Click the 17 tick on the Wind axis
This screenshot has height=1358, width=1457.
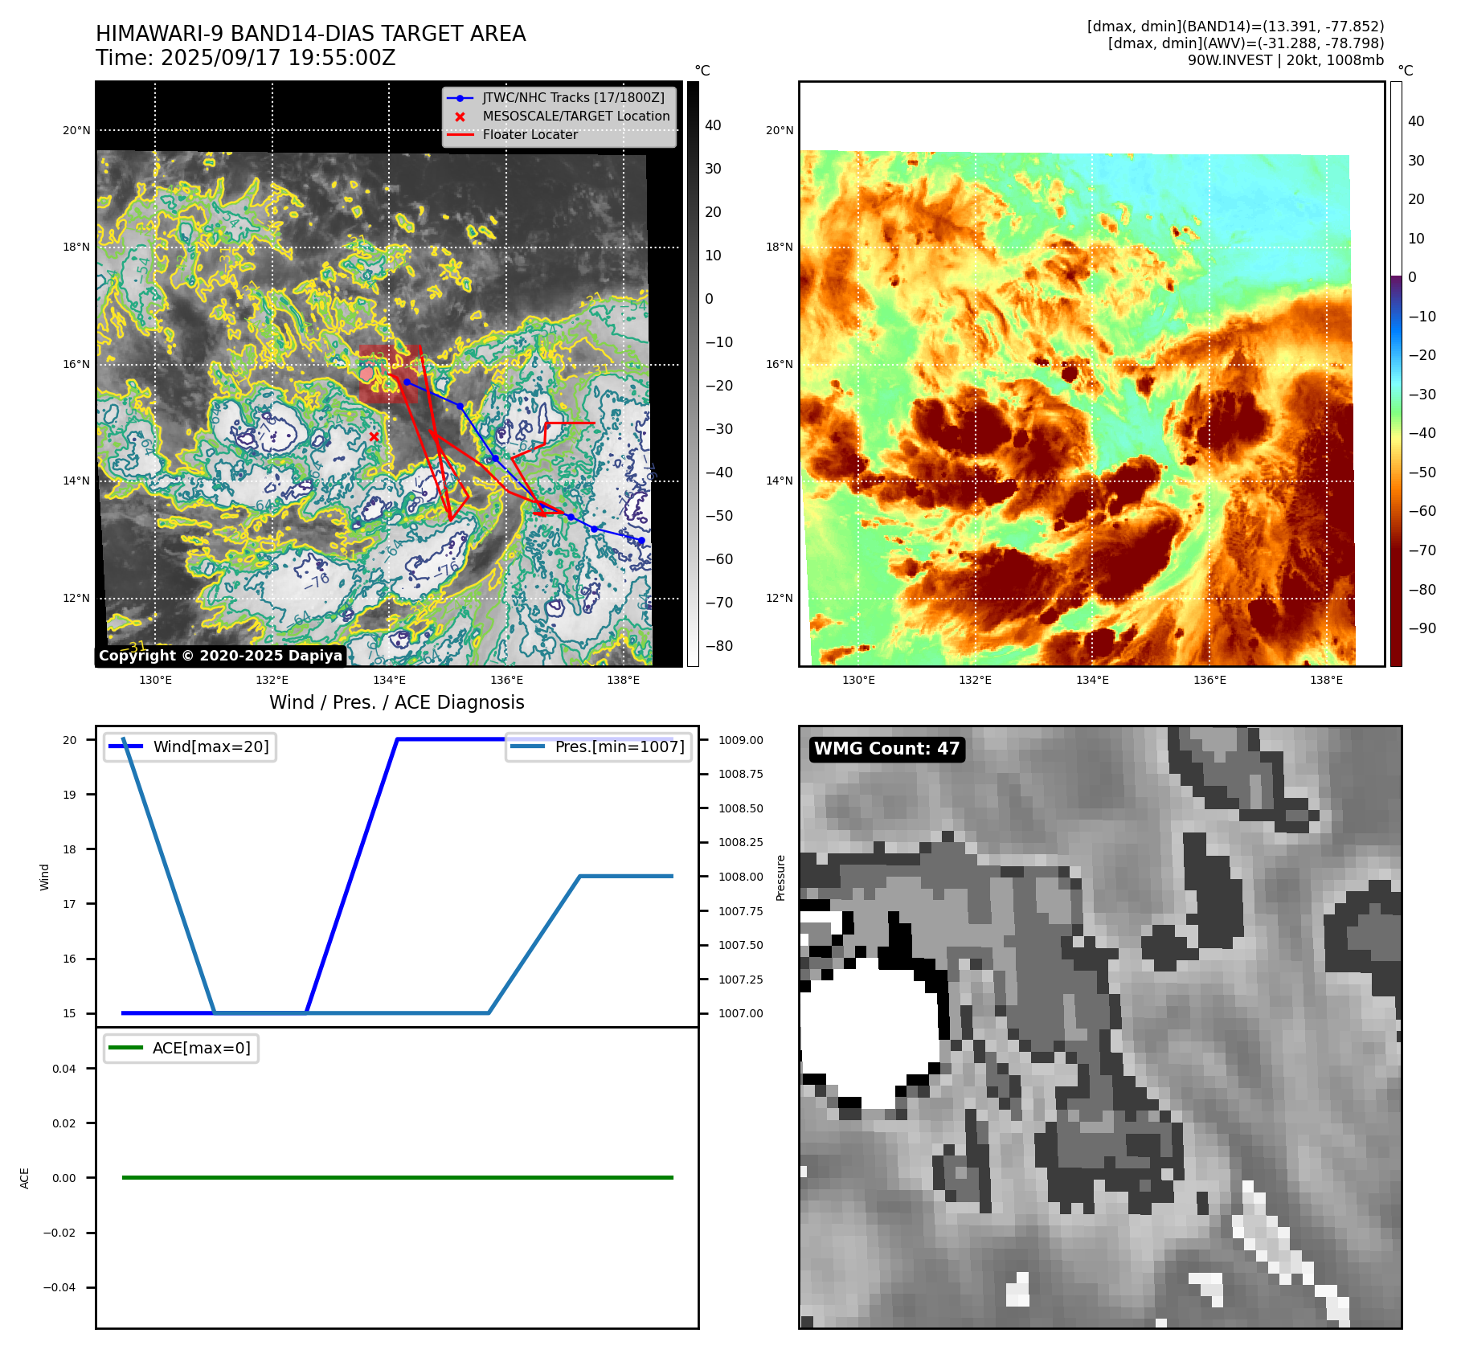pyautogui.click(x=70, y=904)
